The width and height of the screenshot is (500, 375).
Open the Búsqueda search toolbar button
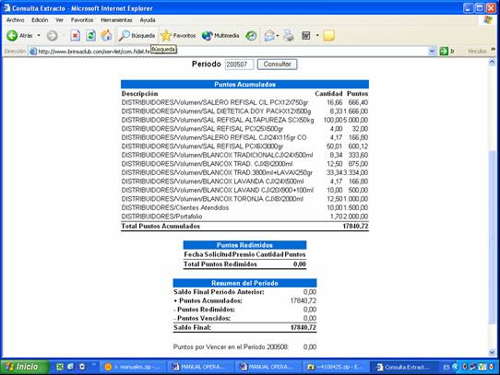click(137, 35)
